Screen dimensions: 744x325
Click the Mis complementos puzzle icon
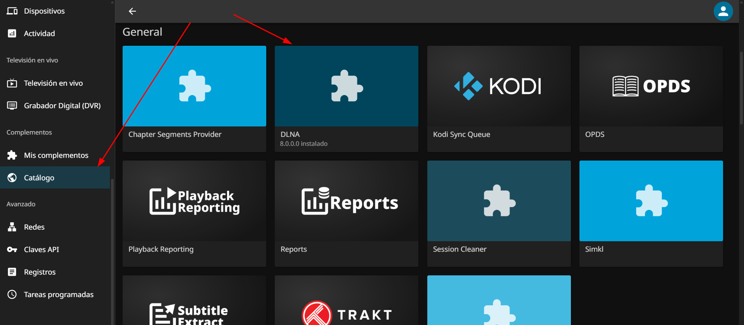12,155
